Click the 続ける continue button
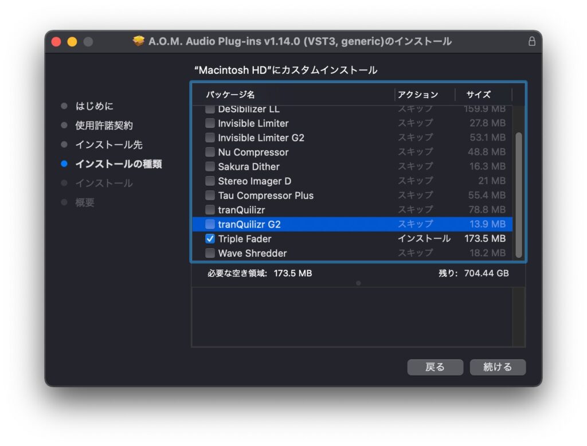 click(x=497, y=367)
